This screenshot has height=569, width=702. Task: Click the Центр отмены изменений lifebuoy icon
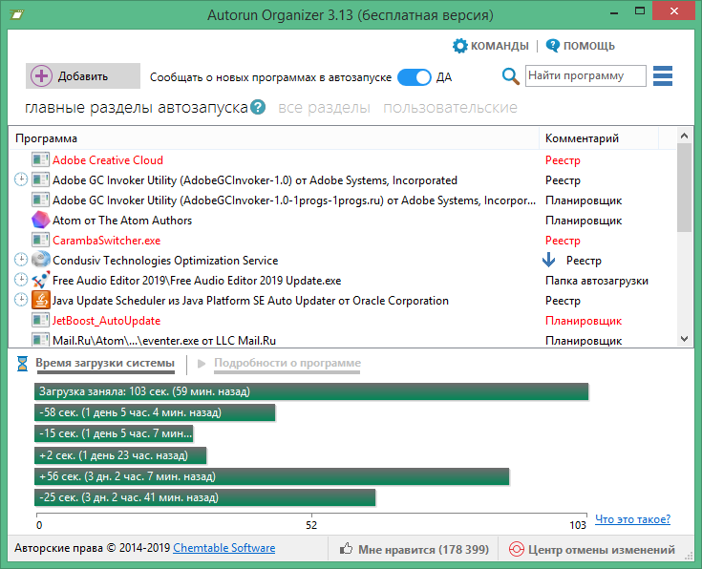tap(516, 549)
